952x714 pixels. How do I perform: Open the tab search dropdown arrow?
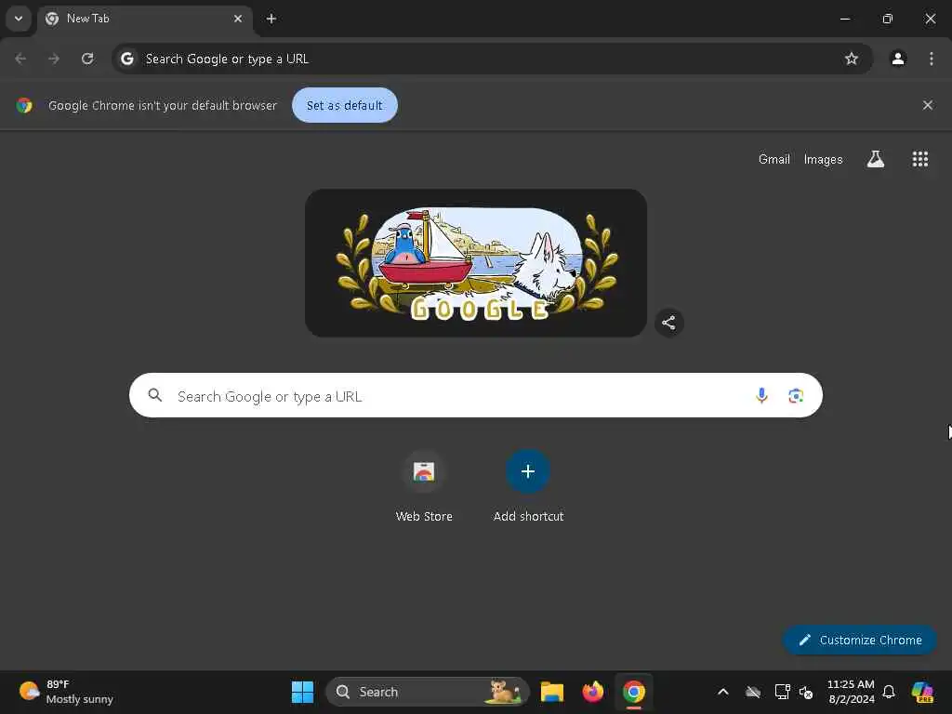point(19,19)
